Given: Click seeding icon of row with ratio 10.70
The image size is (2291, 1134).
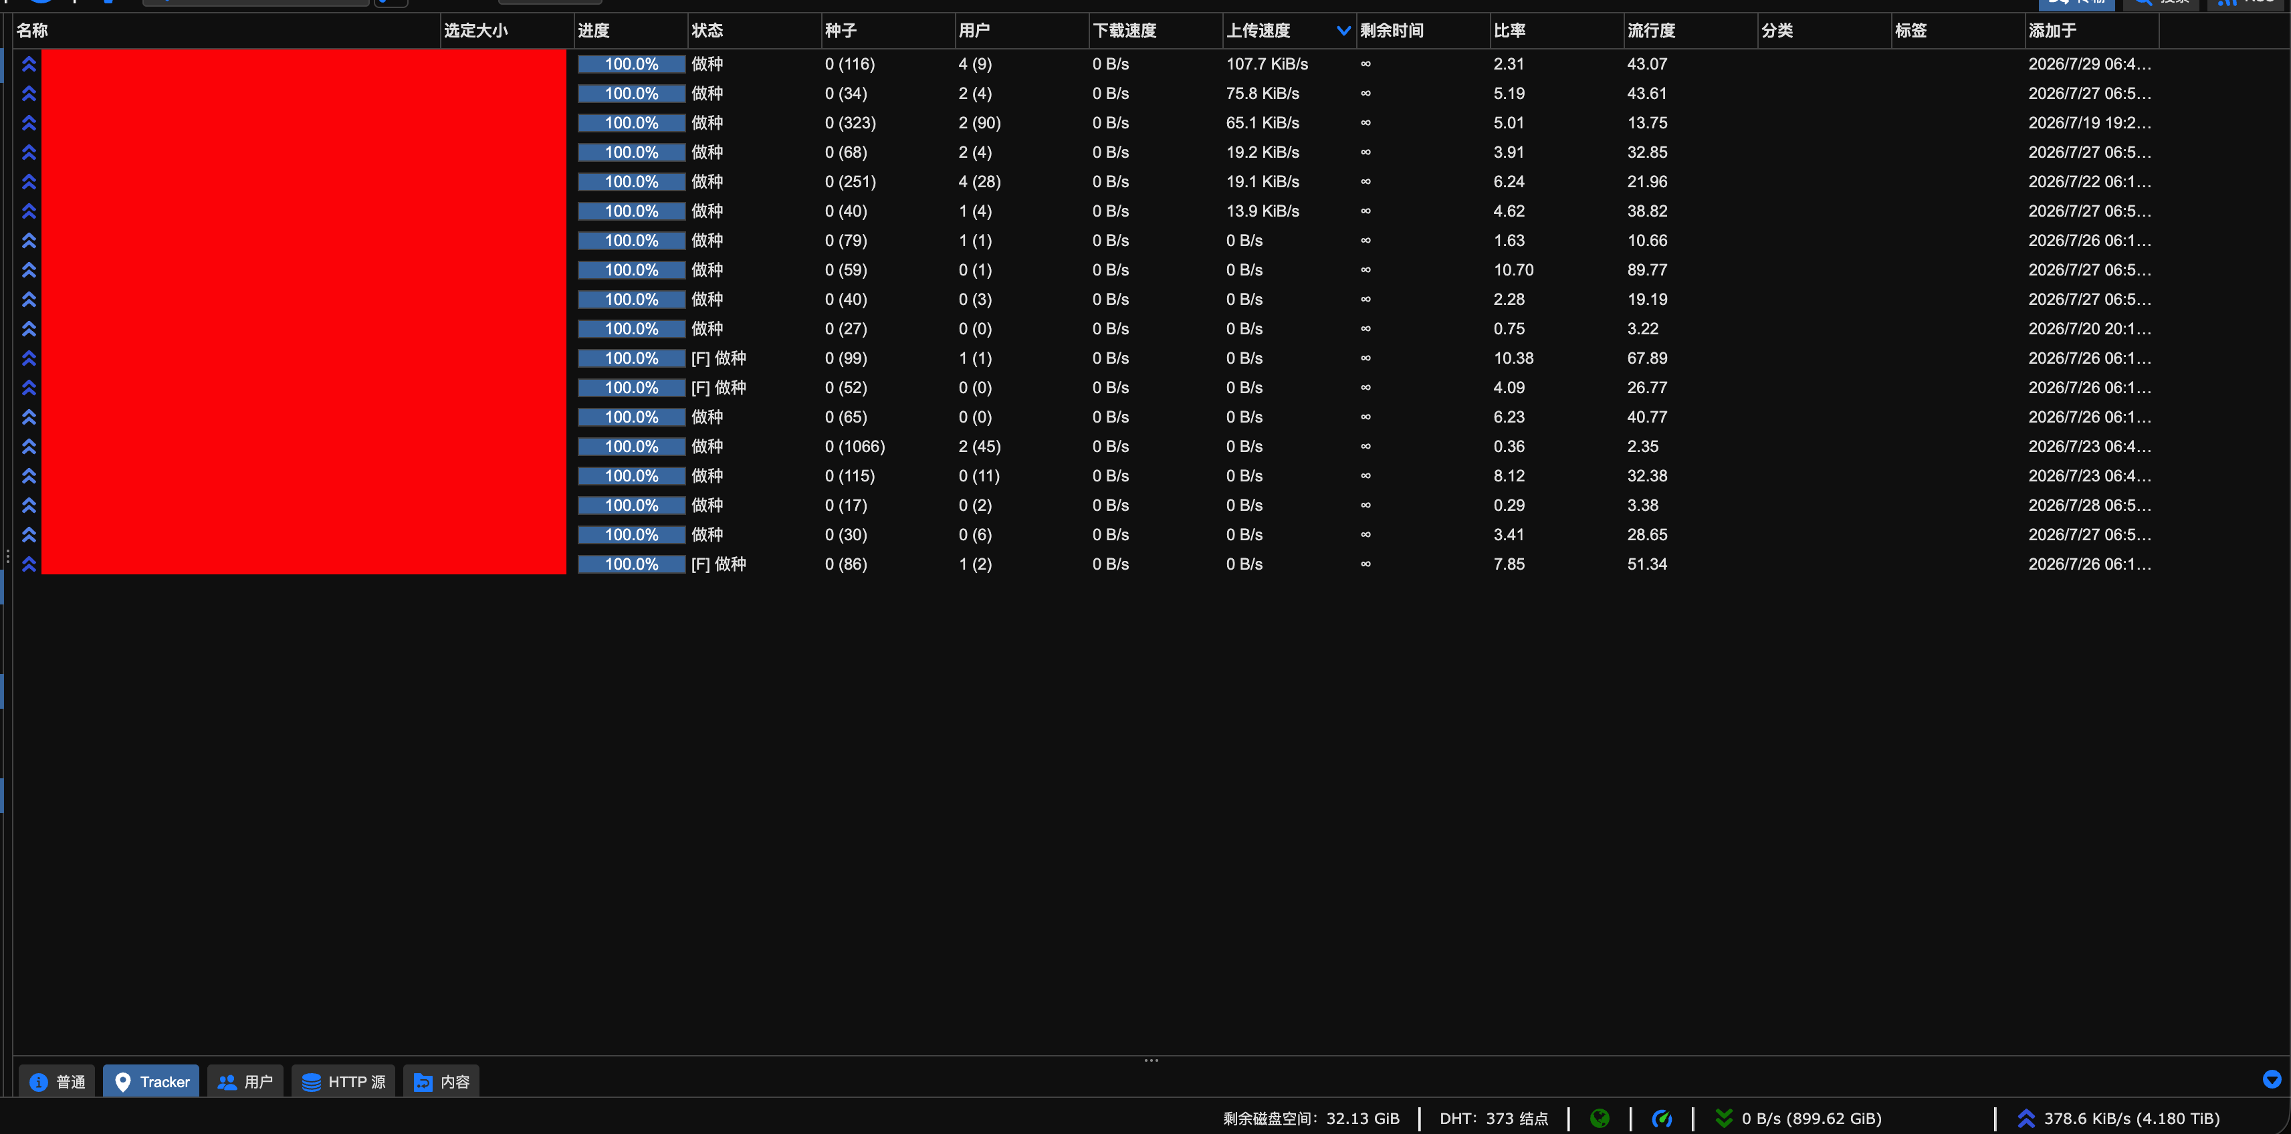Looking at the screenshot, I should (29, 269).
